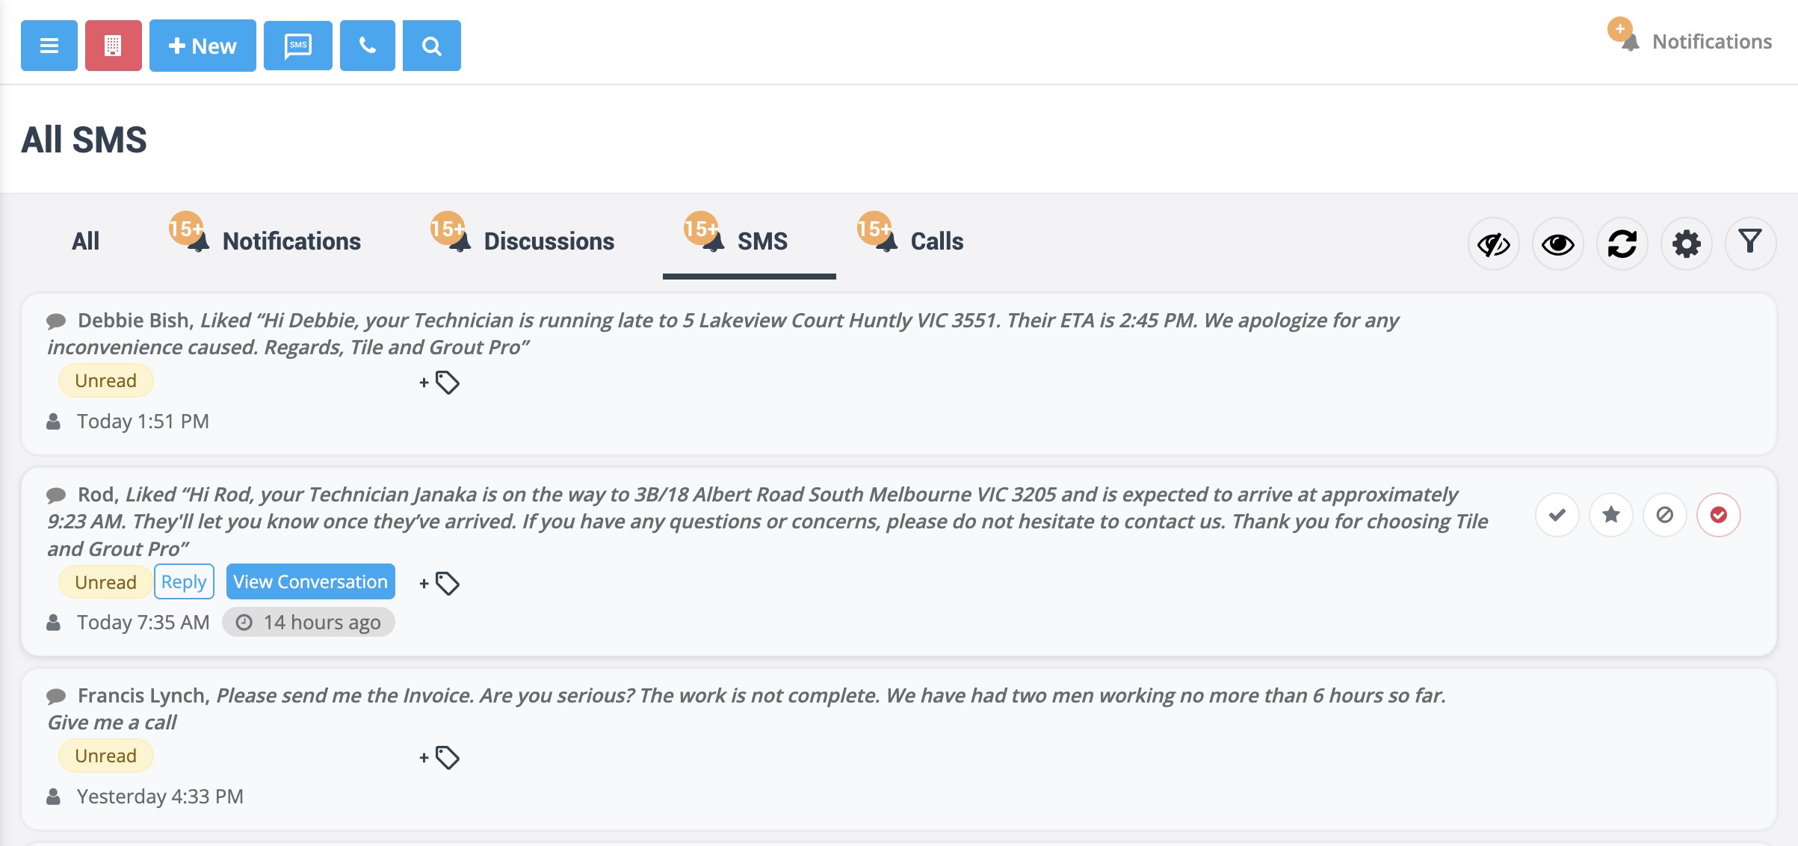Screen dimensions: 1798x846
Task: Click the phone call icon in toolbar
Action: click(367, 46)
